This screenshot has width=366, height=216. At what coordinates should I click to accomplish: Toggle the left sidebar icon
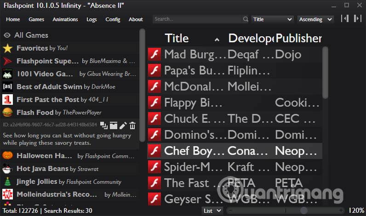tap(345, 19)
